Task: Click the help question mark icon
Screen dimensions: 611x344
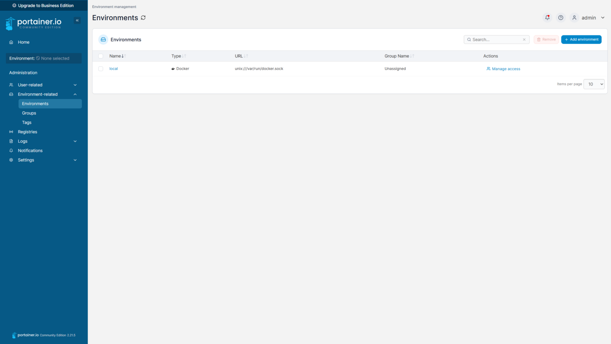Action: [560, 17]
